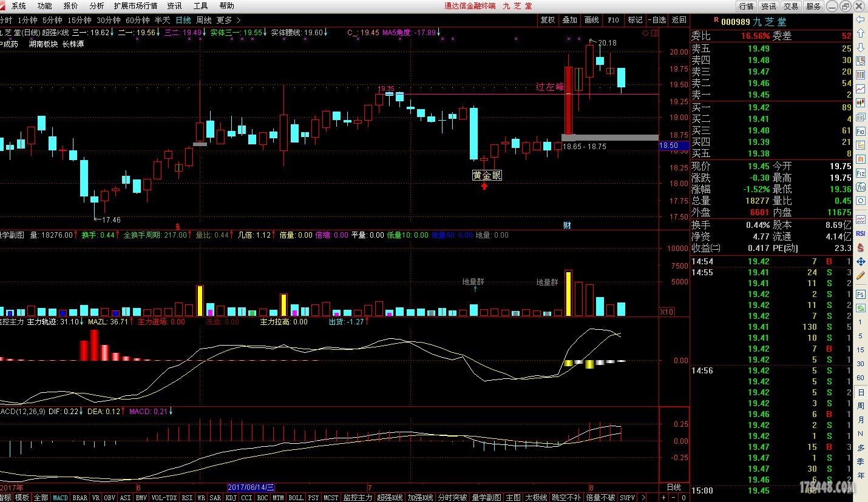This screenshot has height=502, width=868.
Task: Switch to 60-minute period in sidebar
Action: [860, 378]
